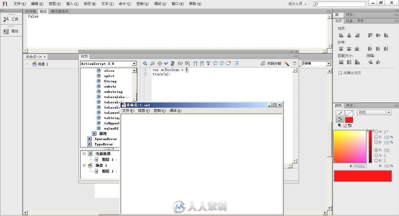The image size is (399, 216).
Task: Open the Find tool in the Actions panel
Action: pyautogui.click(x=152, y=63)
